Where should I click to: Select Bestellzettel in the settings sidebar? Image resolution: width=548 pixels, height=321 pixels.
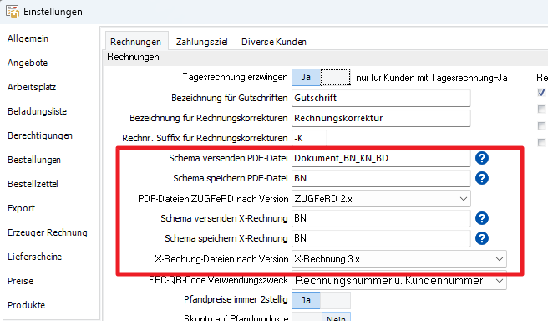pyautogui.click(x=33, y=184)
